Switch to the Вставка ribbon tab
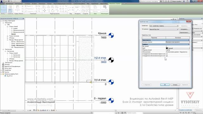The image size is (203, 114). (34, 4)
